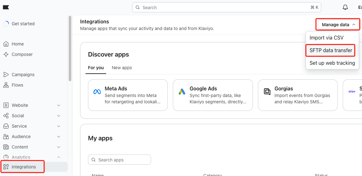Click the Stripe logo
The image size is (362, 176).
(352, 92)
